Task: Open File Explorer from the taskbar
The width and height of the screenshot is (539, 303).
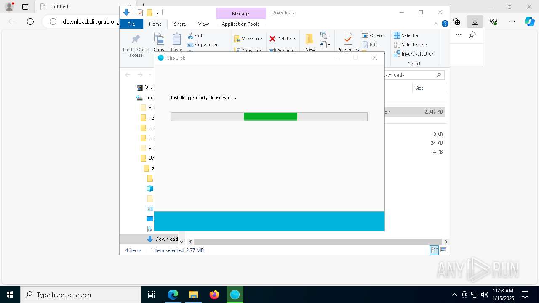Action: point(194,295)
